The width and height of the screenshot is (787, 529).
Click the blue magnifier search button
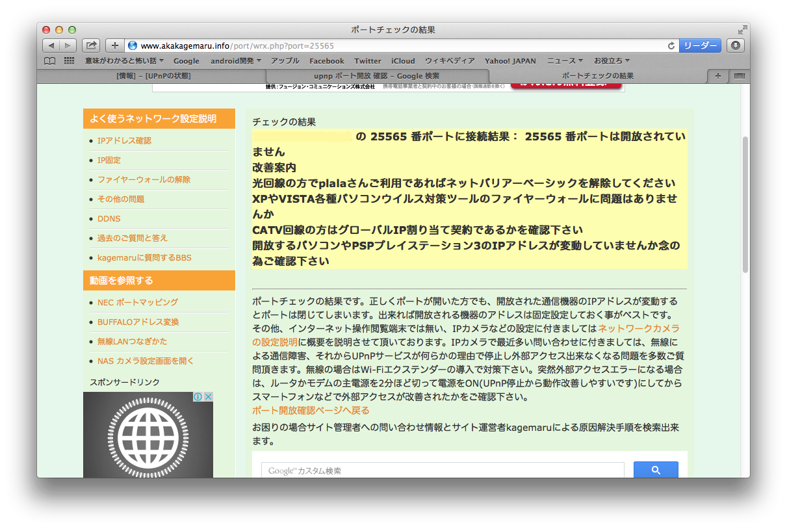pyautogui.click(x=655, y=470)
